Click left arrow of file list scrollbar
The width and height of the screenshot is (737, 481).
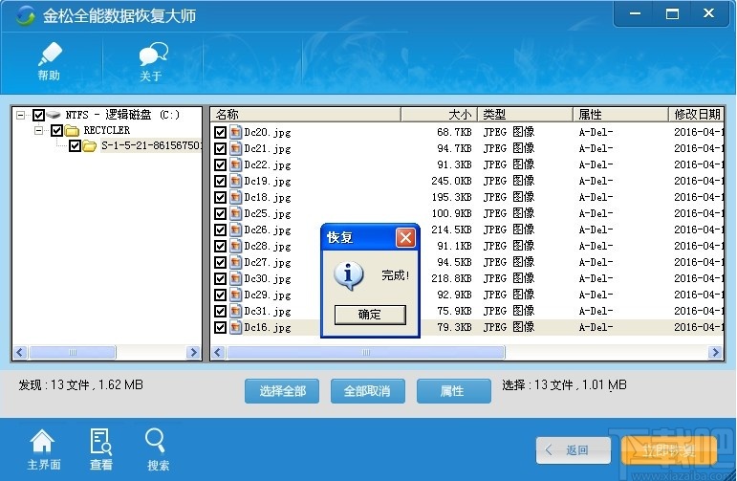point(218,352)
